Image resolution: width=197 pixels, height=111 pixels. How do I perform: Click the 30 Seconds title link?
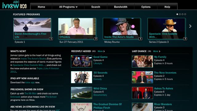coord(100,73)
